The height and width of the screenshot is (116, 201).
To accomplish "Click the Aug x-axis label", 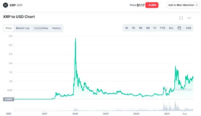I will pos(185,114).
